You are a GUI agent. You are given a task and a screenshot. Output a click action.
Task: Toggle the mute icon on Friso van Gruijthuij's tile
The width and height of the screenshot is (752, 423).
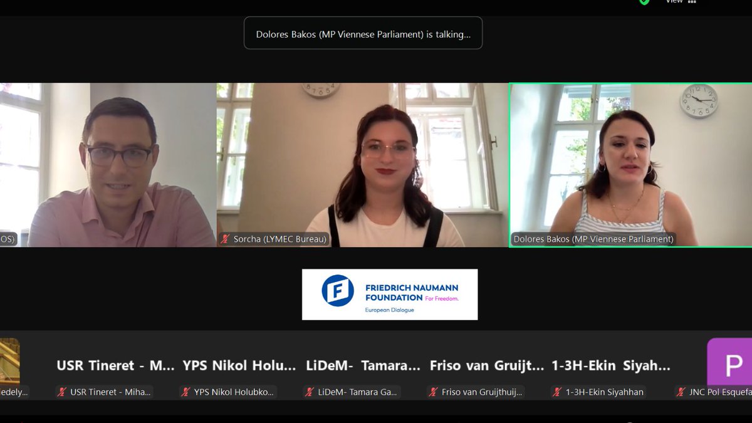[x=432, y=392]
